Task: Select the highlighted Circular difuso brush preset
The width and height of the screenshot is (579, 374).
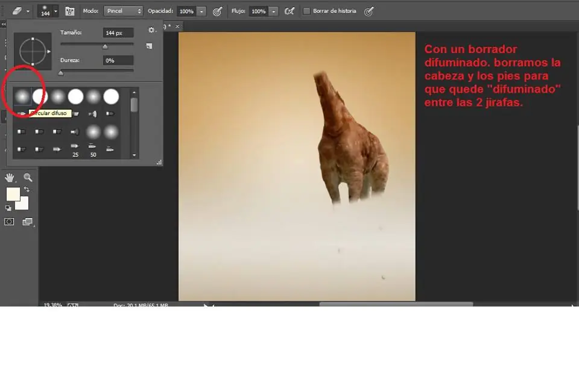Action: click(22, 96)
